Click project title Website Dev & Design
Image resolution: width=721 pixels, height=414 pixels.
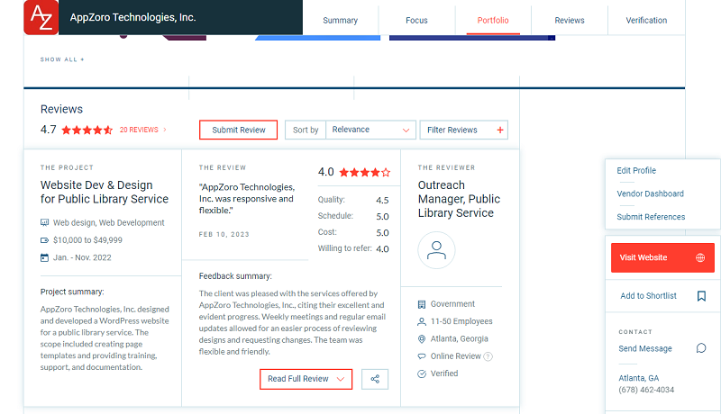pos(105,192)
